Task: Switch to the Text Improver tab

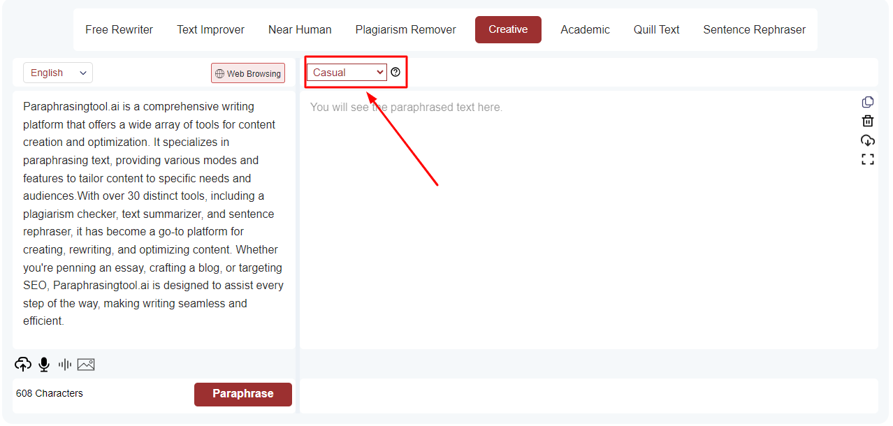Action: (210, 29)
